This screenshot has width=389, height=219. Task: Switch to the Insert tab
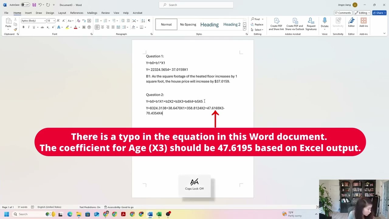(x=28, y=13)
